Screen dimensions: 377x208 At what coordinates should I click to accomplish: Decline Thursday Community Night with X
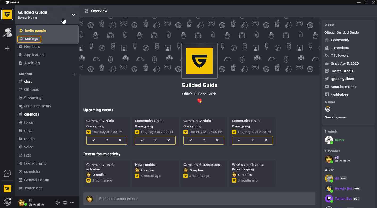120,140
